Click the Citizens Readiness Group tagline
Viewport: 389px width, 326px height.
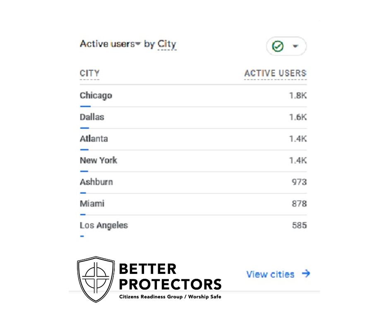click(x=170, y=297)
